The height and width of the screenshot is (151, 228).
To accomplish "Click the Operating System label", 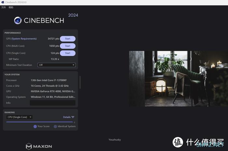I will pyautogui.click(x=16, y=97).
